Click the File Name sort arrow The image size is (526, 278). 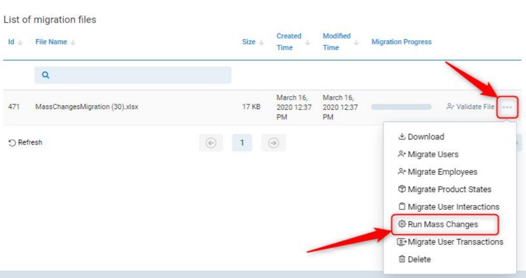[x=73, y=42]
